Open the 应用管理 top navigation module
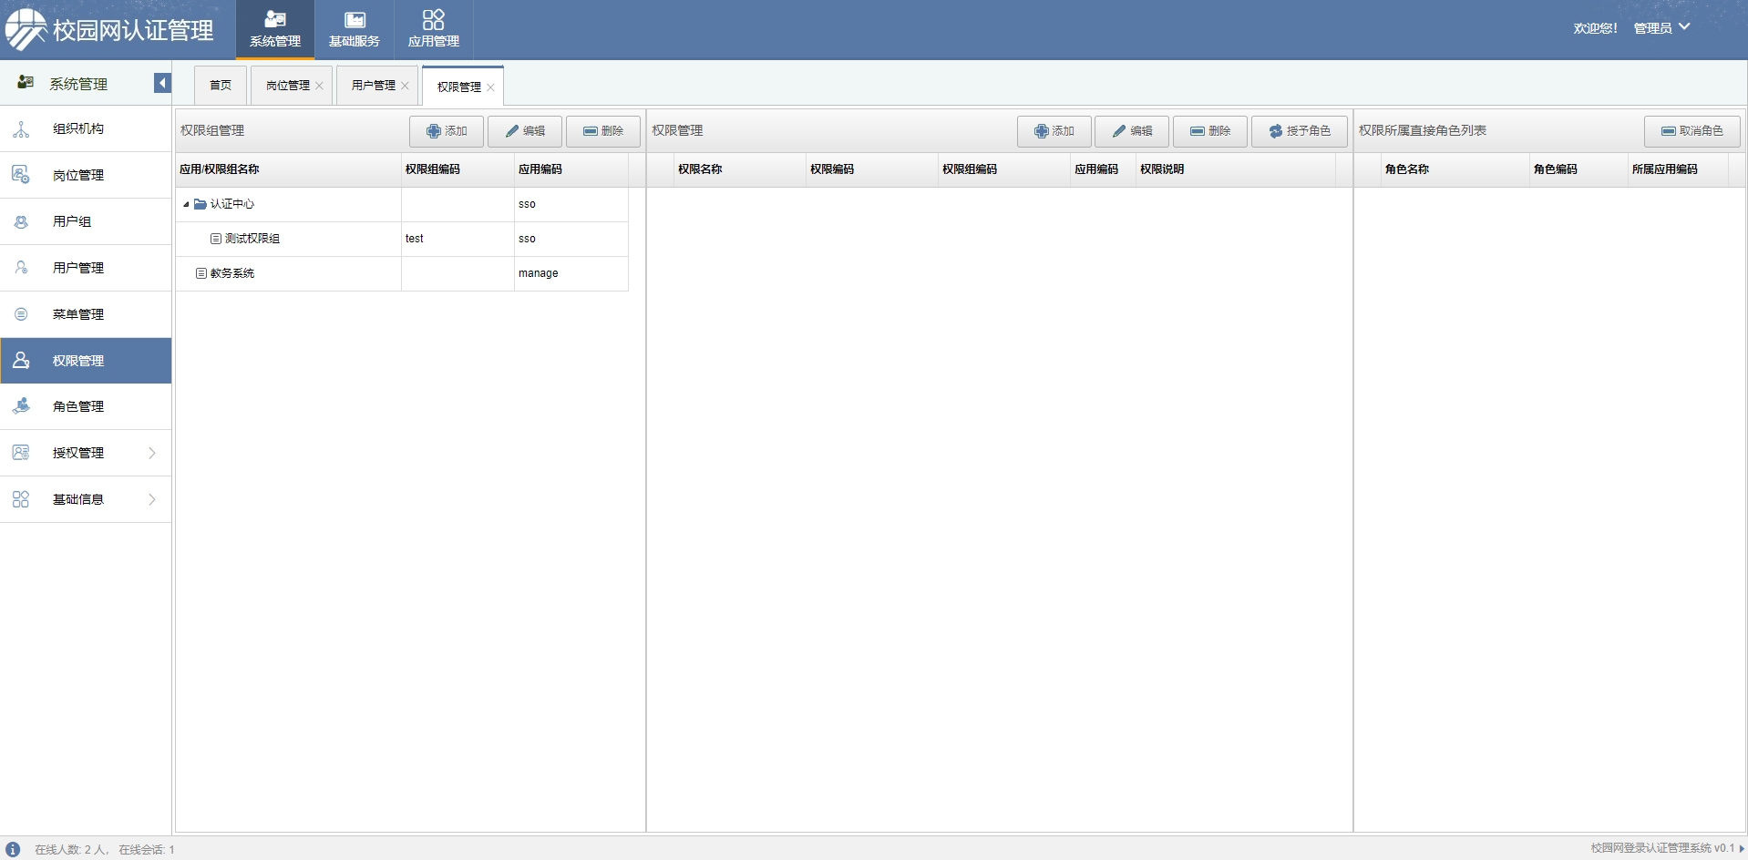 point(434,29)
